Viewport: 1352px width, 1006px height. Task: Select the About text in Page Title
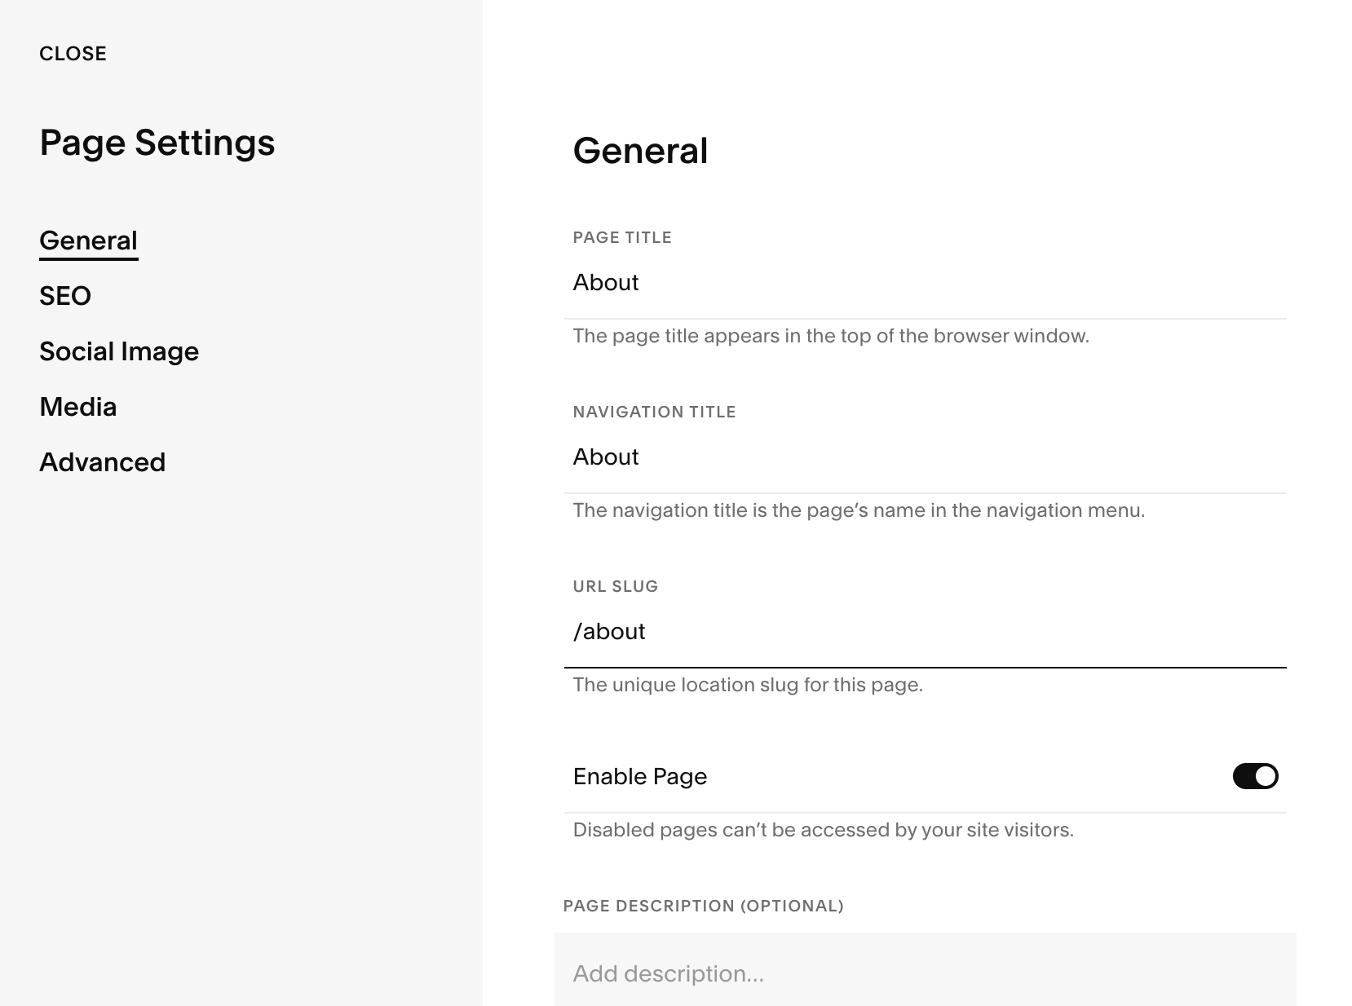pyautogui.click(x=605, y=283)
